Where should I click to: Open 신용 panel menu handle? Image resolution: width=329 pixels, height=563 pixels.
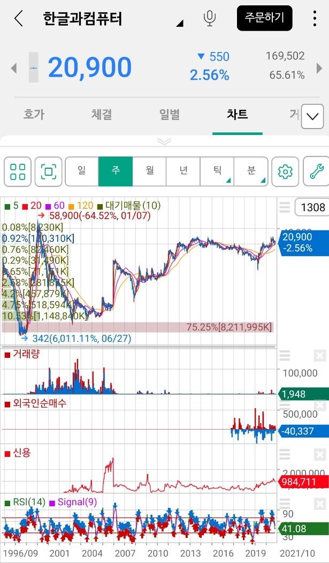tap(285, 455)
